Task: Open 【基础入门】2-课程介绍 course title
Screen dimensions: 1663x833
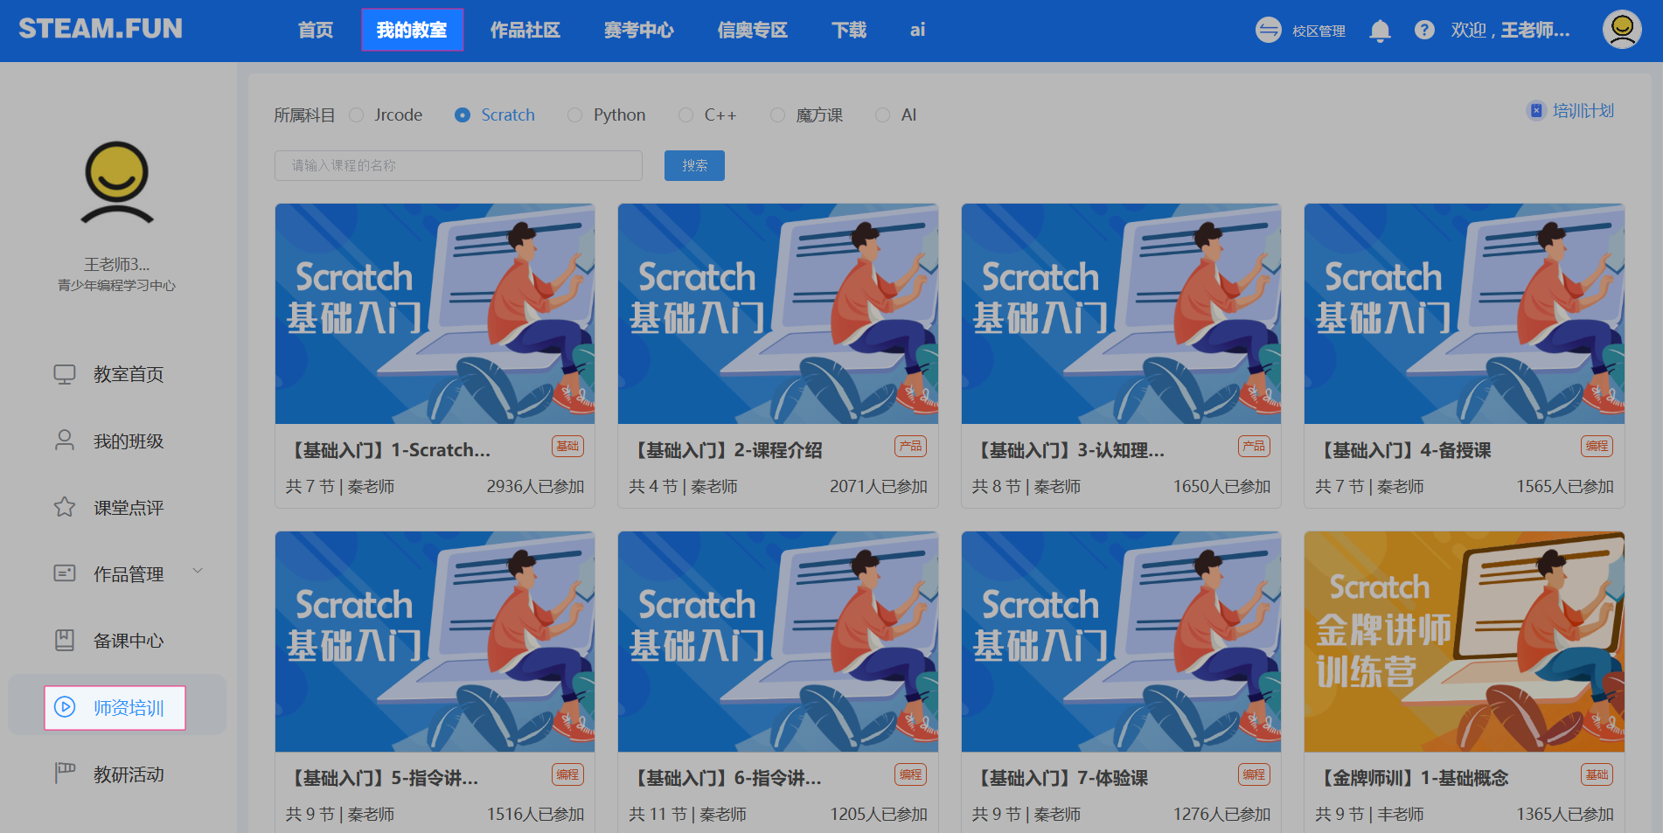Action: 727,450
